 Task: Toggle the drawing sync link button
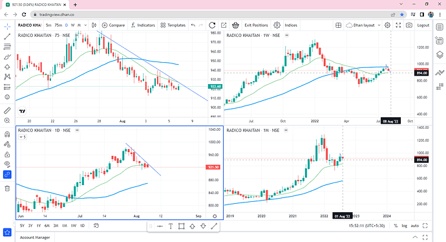pos(7,174)
